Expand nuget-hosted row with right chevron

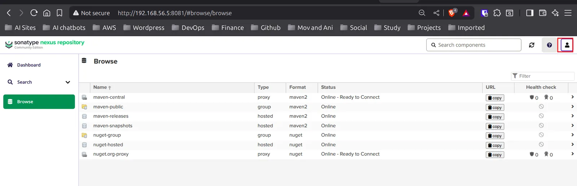click(572, 145)
